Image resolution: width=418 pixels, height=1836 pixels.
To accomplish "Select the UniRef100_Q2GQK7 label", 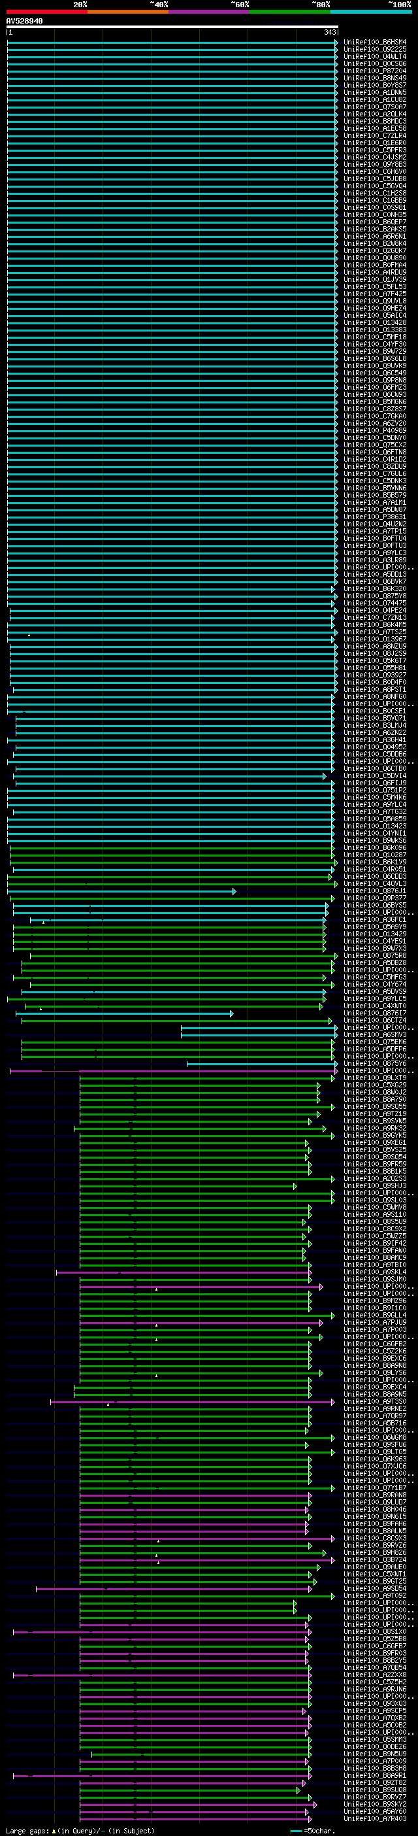I will coord(374,250).
